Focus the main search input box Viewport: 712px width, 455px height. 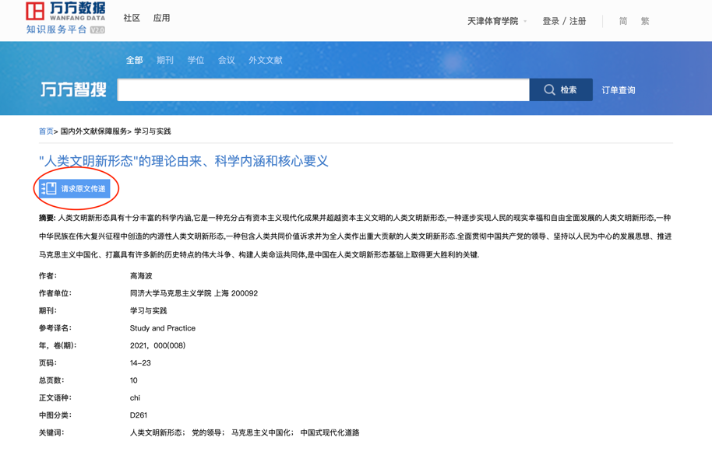pos(323,89)
